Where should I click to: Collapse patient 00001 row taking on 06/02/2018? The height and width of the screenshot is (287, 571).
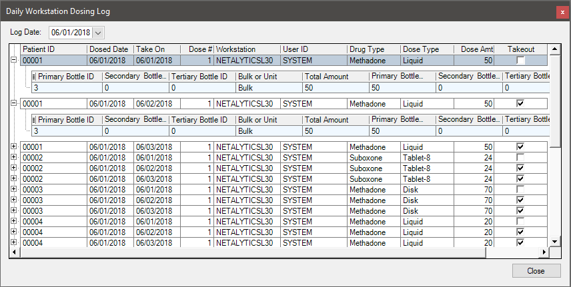click(14, 103)
